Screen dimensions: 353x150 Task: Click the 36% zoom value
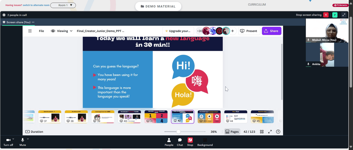click(214, 132)
